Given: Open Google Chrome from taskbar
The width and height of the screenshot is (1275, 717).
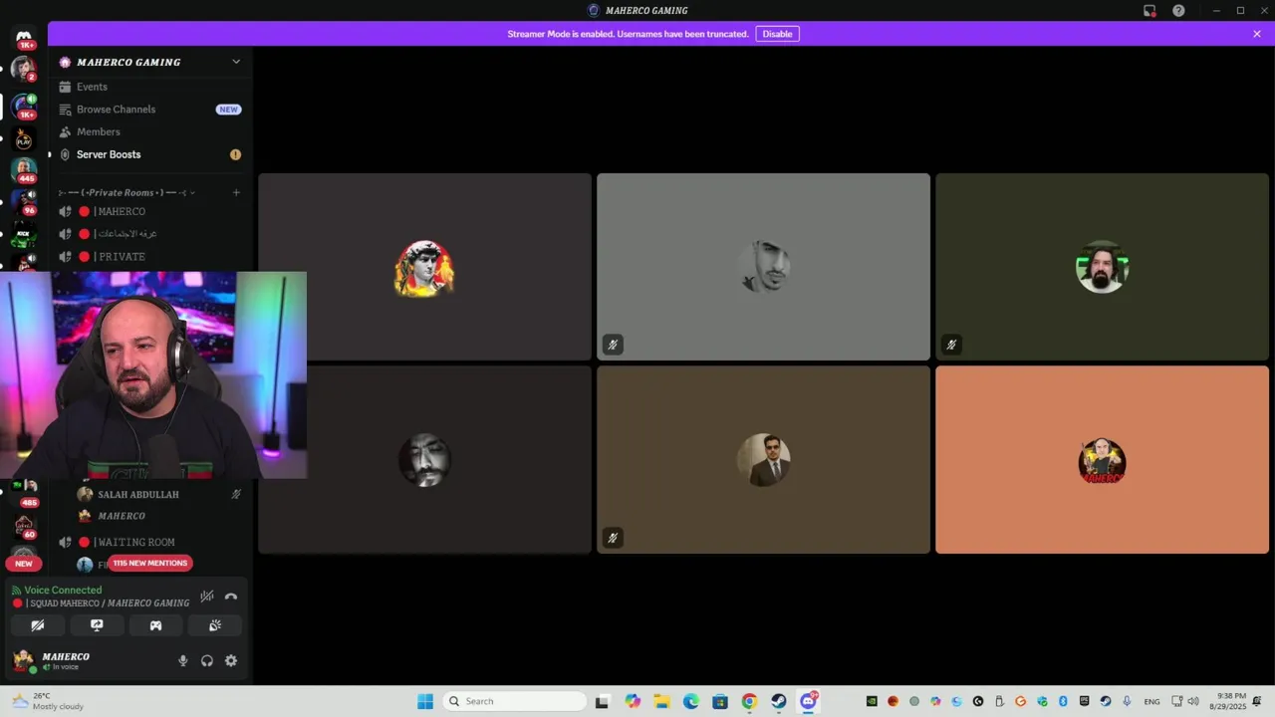Looking at the screenshot, I should 749,701.
